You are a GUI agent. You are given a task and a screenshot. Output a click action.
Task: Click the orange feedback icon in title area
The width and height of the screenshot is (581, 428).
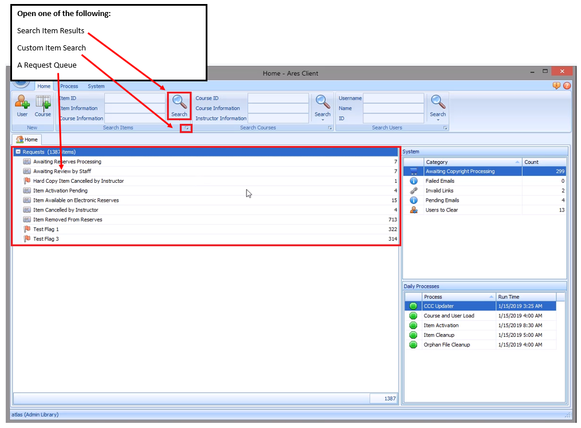pos(556,86)
